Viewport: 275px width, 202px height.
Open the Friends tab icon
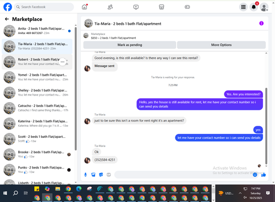pyautogui.click(x=110, y=7)
